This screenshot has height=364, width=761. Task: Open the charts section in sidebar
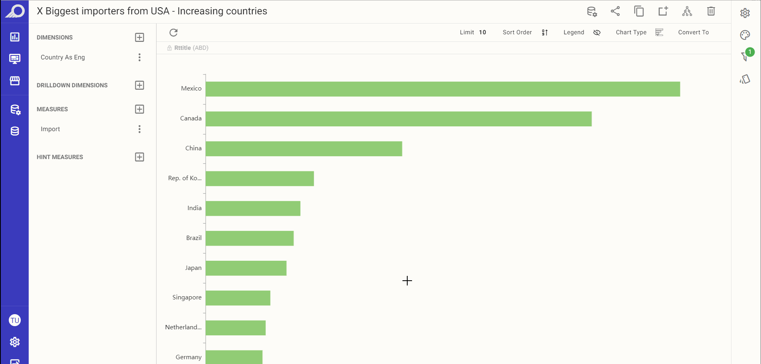pos(15,37)
